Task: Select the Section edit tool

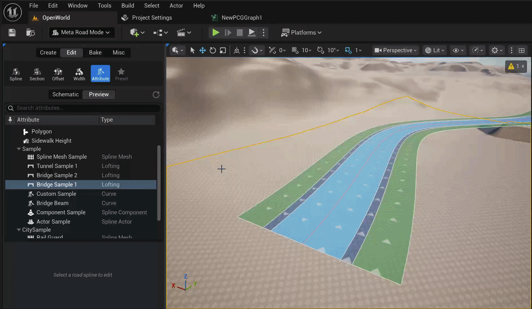Action: point(37,74)
